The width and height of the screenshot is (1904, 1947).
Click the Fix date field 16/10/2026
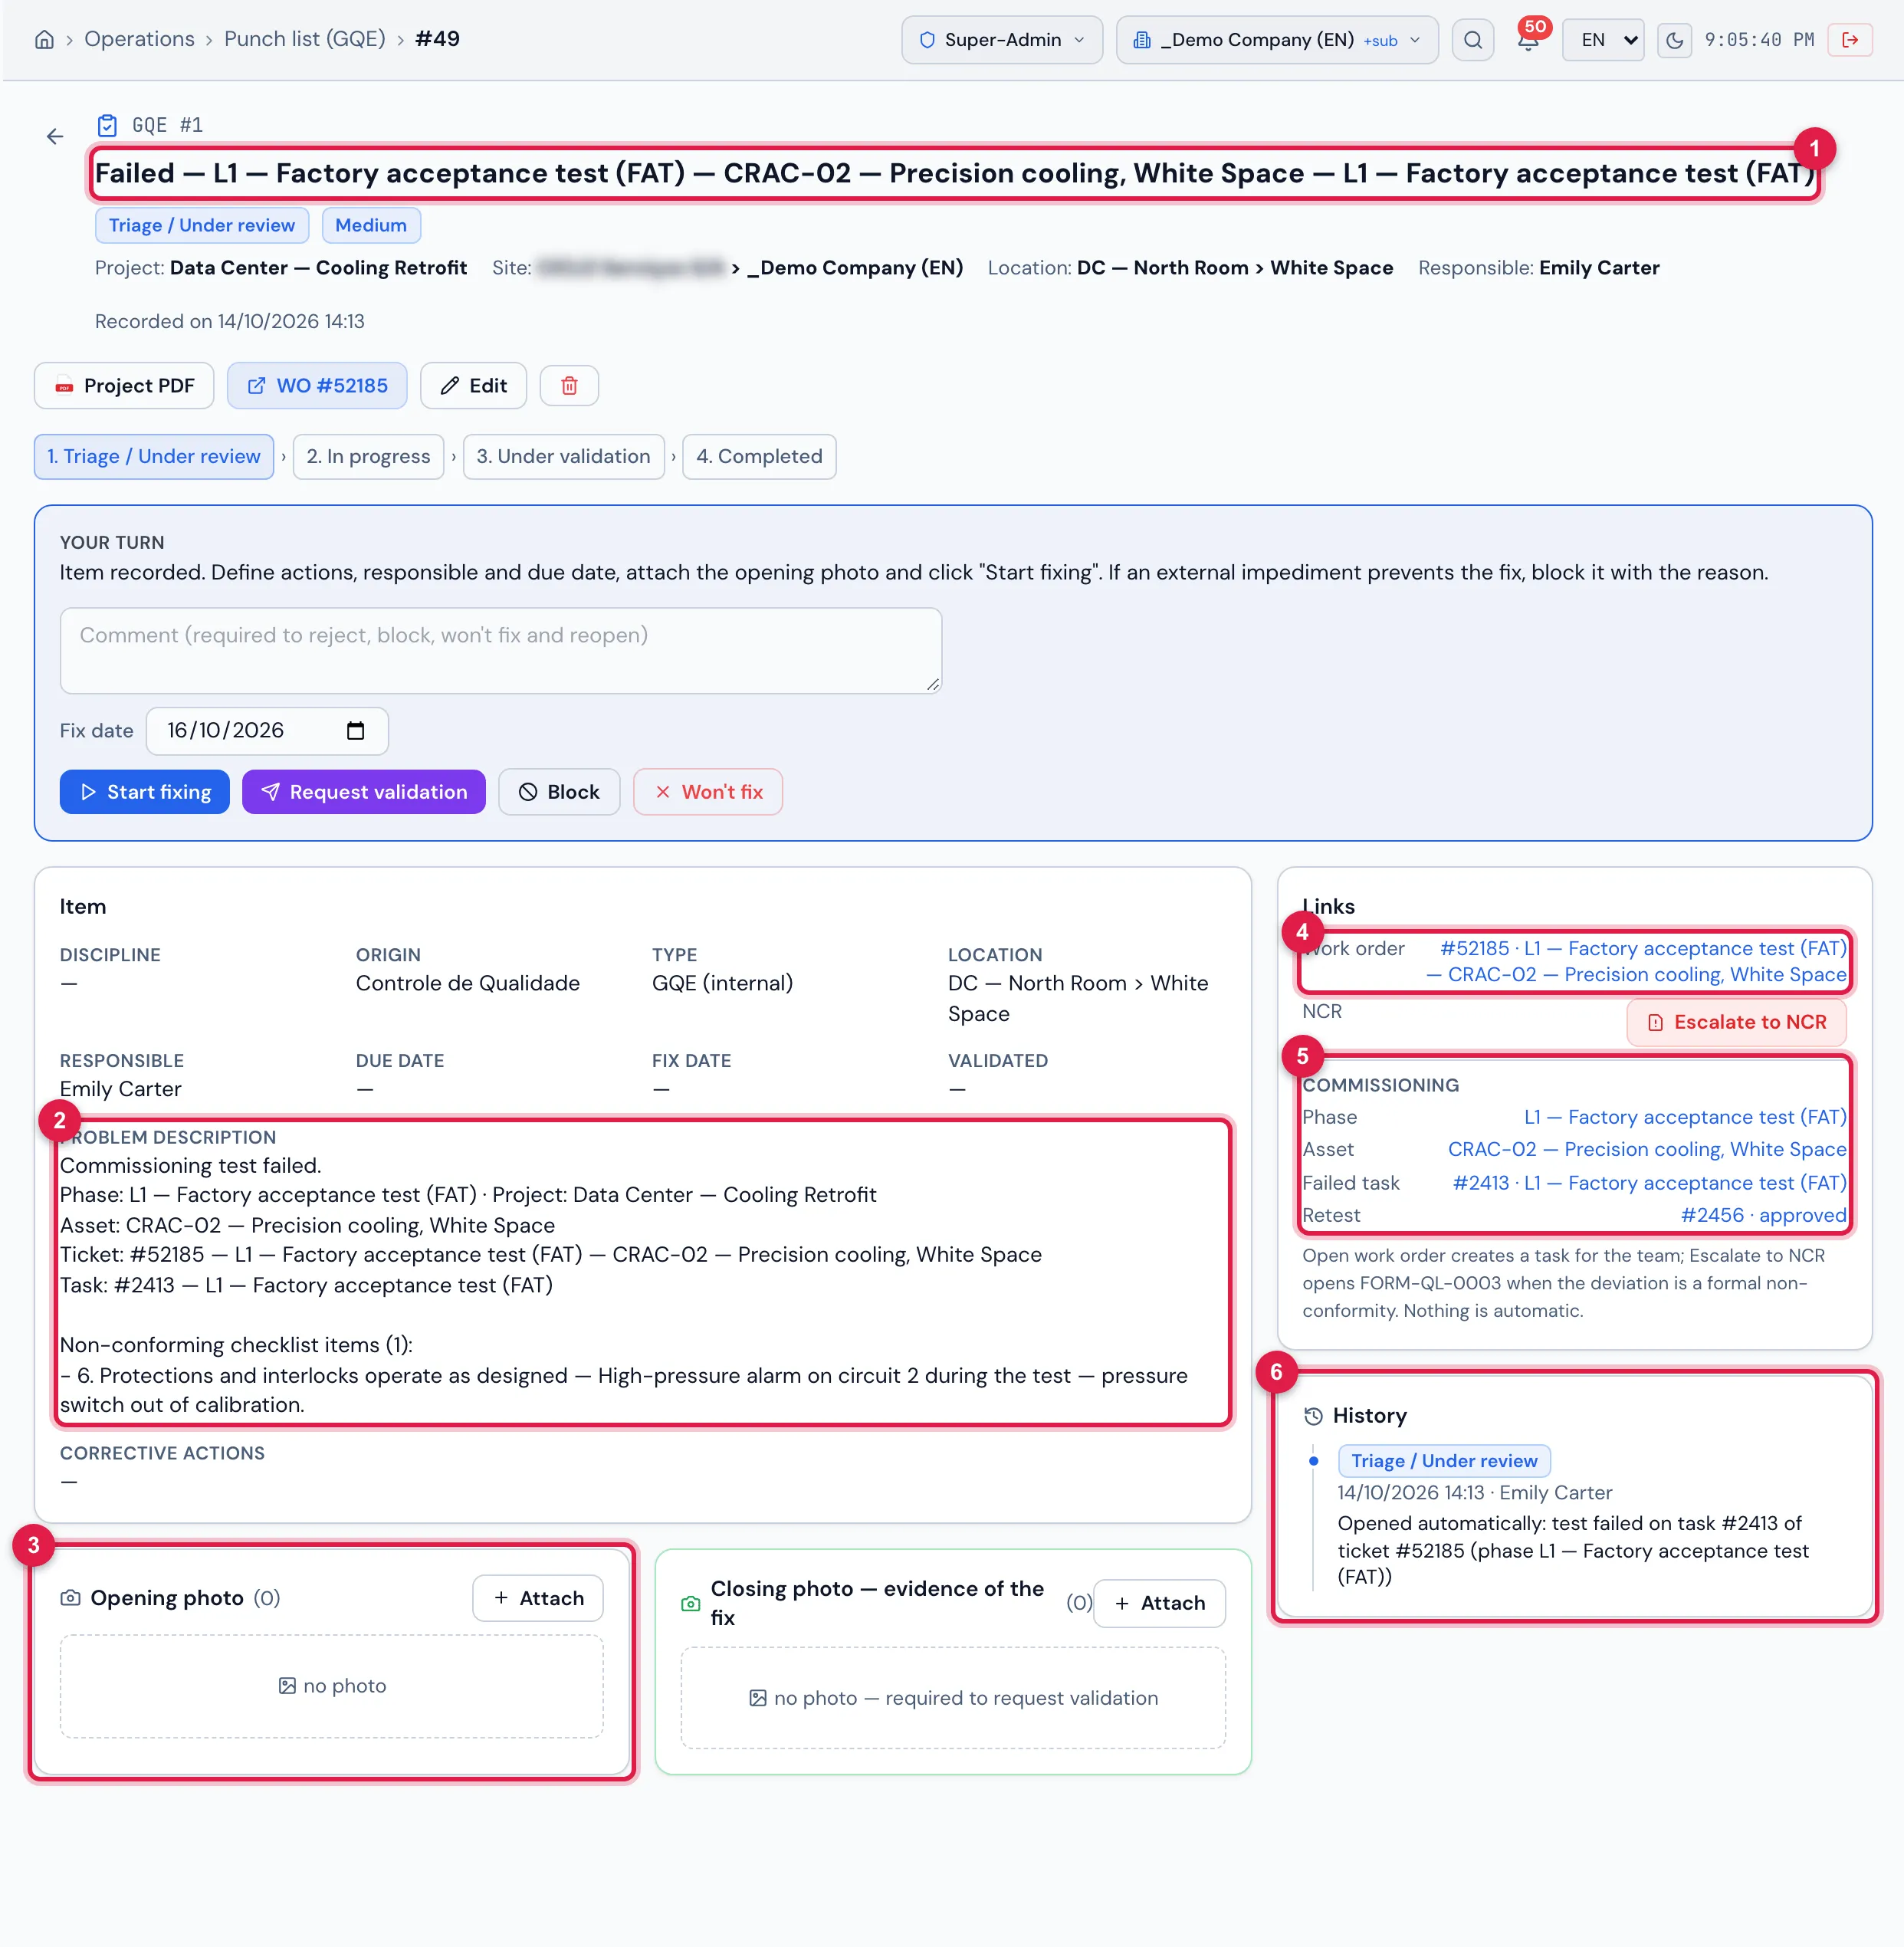click(267, 731)
